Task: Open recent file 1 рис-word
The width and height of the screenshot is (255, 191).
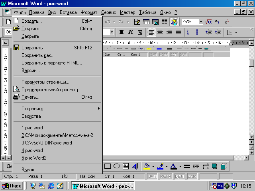Action: tap(57, 128)
